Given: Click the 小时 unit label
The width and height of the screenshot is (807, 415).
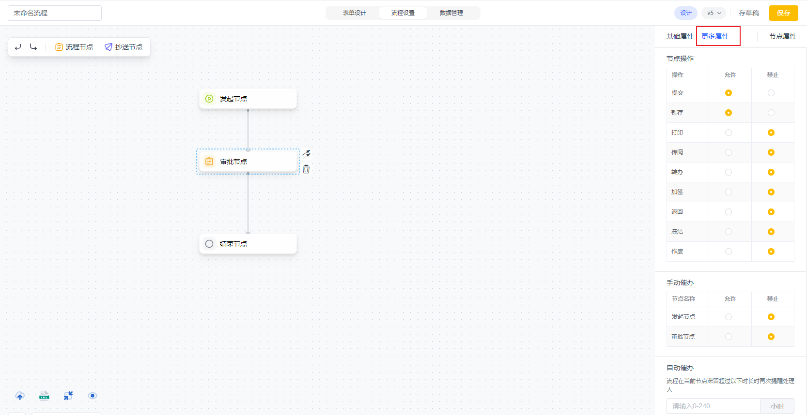Looking at the screenshot, I should click(x=777, y=406).
